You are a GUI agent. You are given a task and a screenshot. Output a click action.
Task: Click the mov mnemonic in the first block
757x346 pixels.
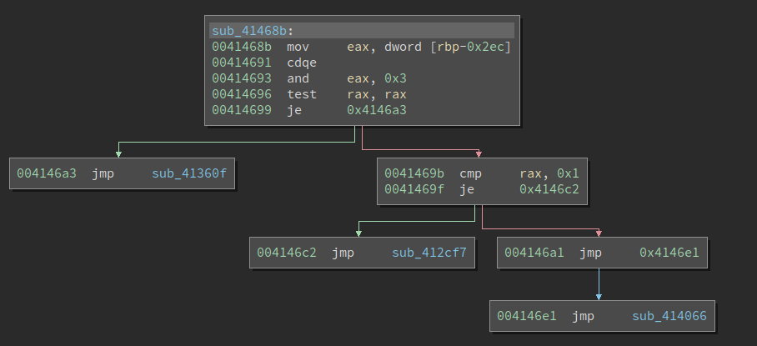[x=298, y=47]
